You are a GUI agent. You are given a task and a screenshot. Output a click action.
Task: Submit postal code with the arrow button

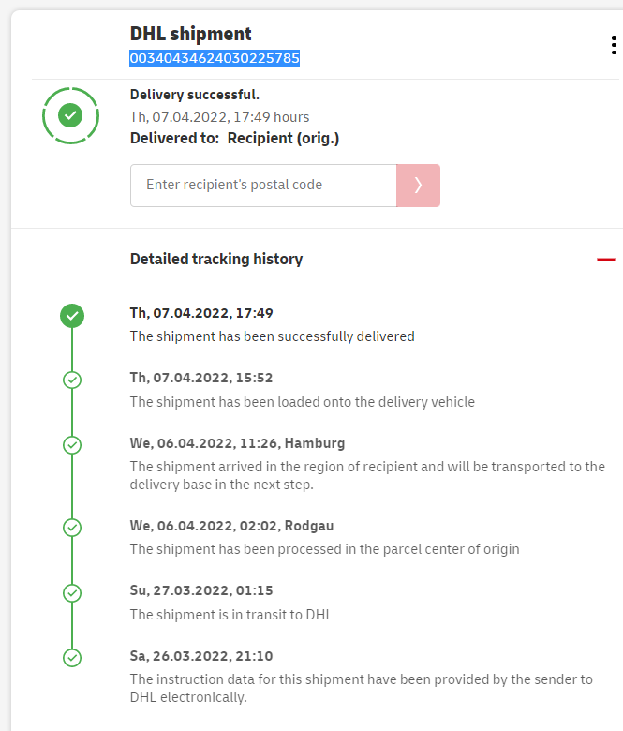(418, 186)
